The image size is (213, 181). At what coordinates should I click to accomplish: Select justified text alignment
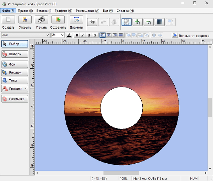click(121, 35)
